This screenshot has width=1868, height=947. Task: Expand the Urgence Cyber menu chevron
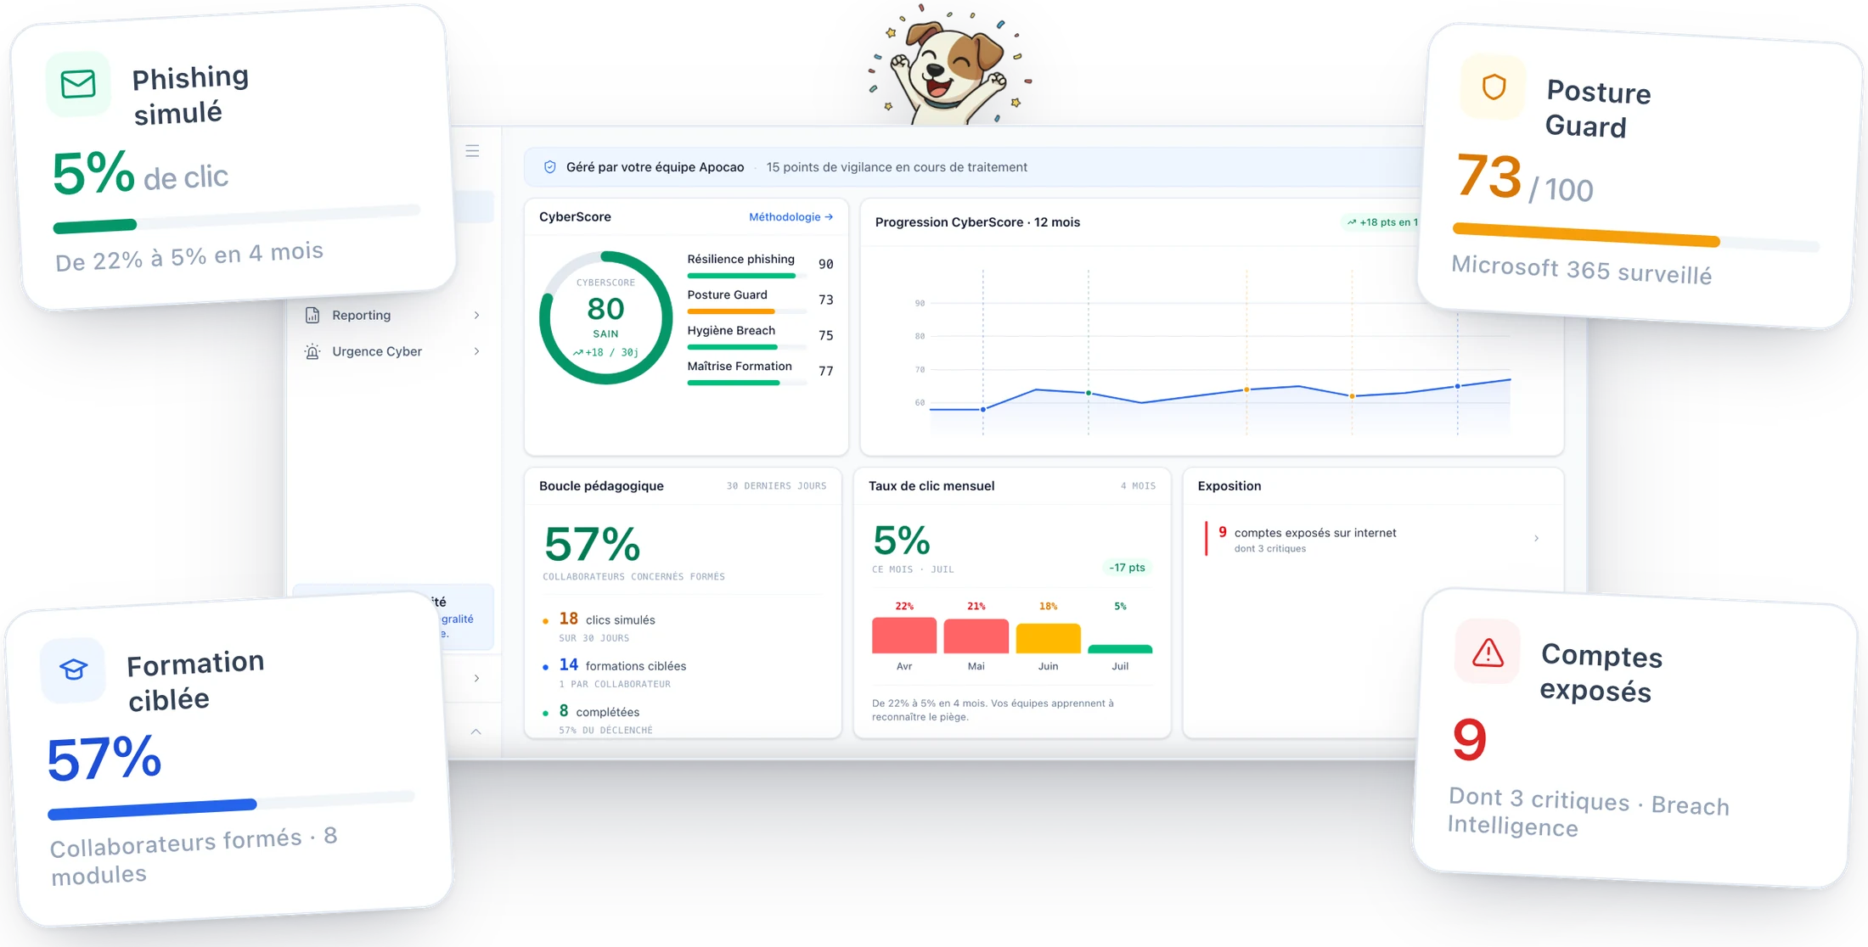click(x=477, y=351)
